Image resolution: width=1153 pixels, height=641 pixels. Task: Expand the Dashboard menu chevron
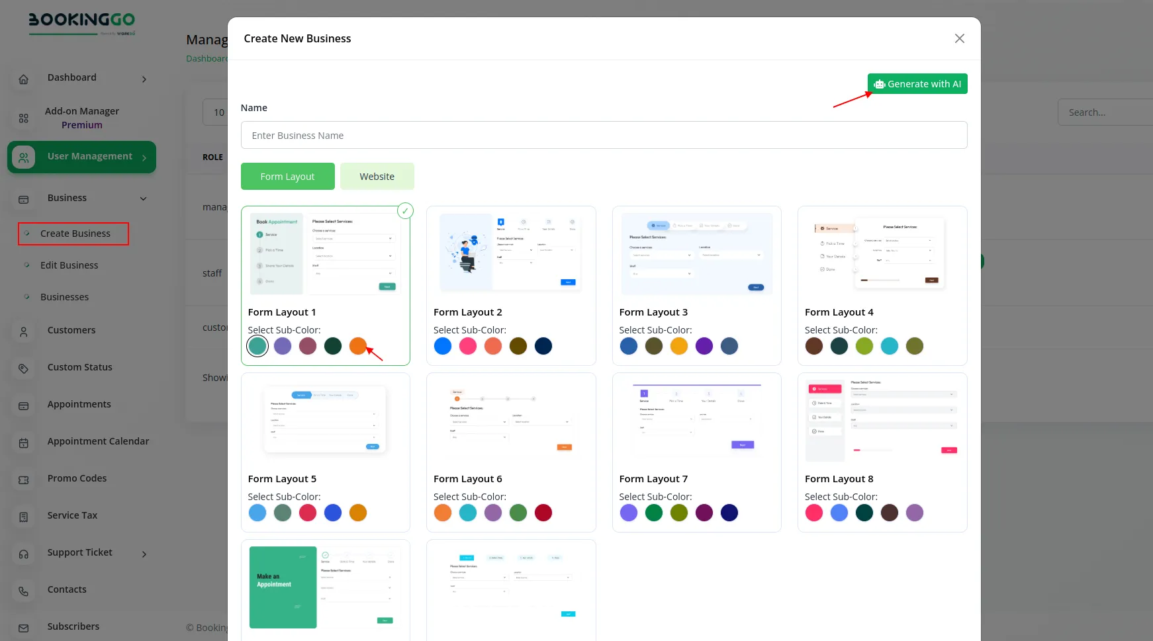(144, 79)
